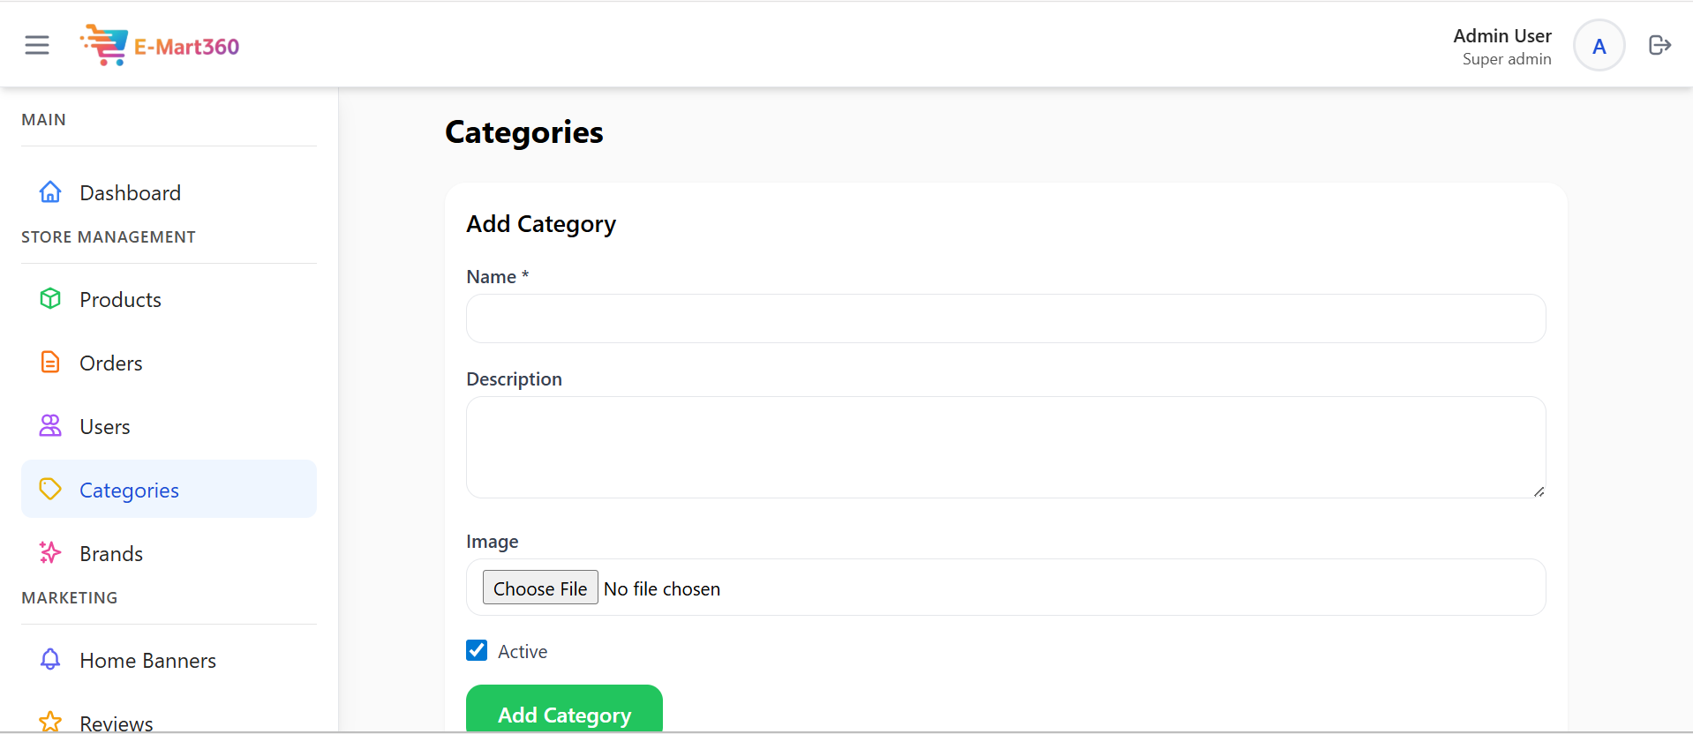Click the Products cube icon
The width and height of the screenshot is (1693, 734).
50,299
